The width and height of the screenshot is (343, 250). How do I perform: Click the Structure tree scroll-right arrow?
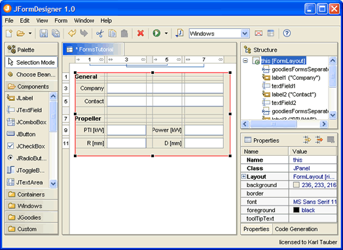(324, 124)
